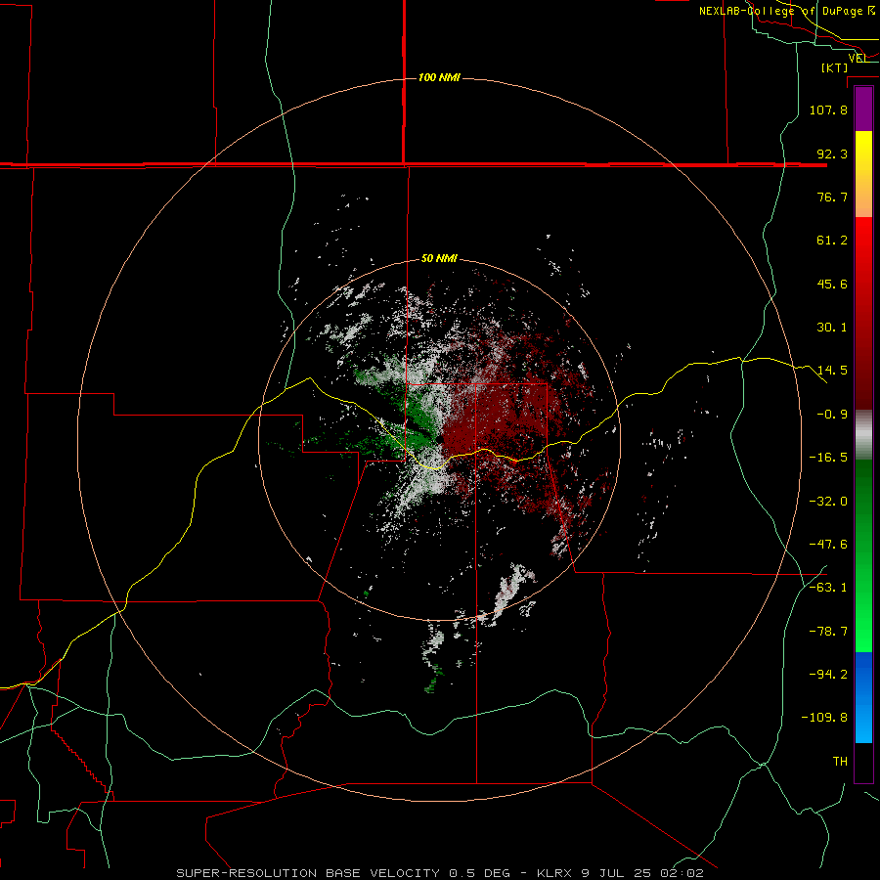Click the NEXLAB-College of DuPage credit text
The image size is (880, 880).
(x=787, y=11)
